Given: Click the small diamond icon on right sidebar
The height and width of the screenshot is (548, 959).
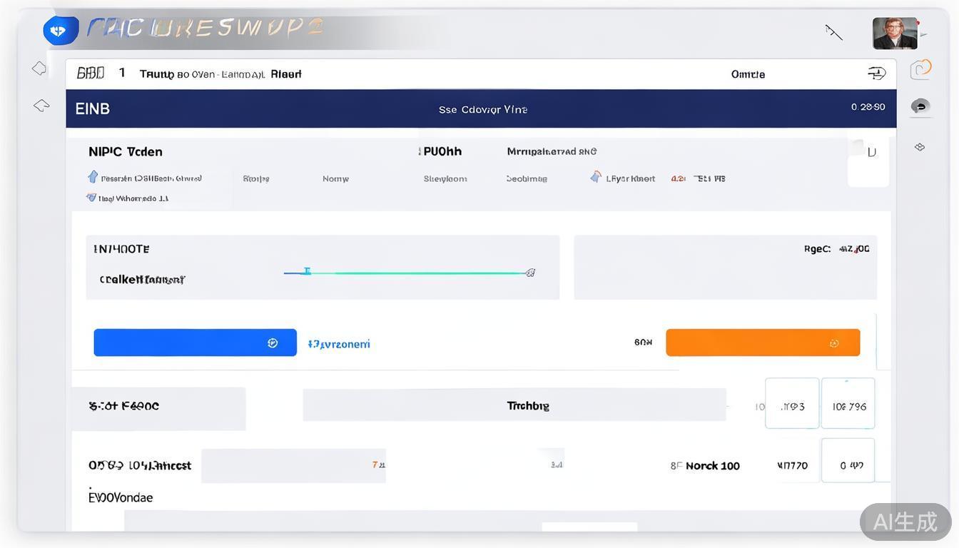Looking at the screenshot, I should (x=920, y=147).
